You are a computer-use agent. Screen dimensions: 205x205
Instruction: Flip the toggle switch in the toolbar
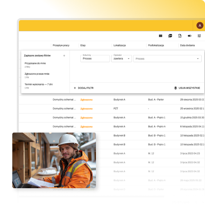point(189,36)
